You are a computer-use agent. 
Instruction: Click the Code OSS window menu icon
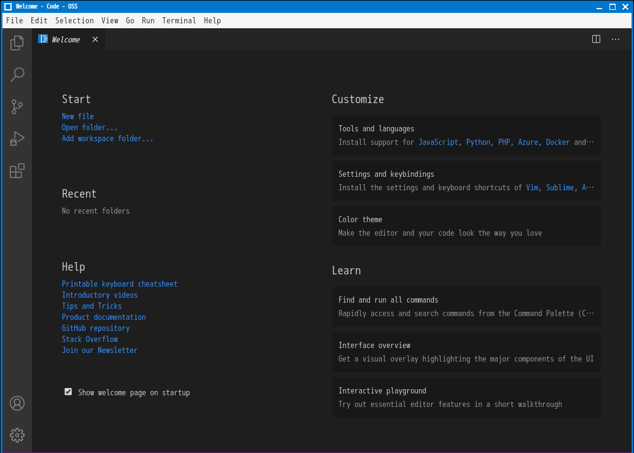(8, 7)
